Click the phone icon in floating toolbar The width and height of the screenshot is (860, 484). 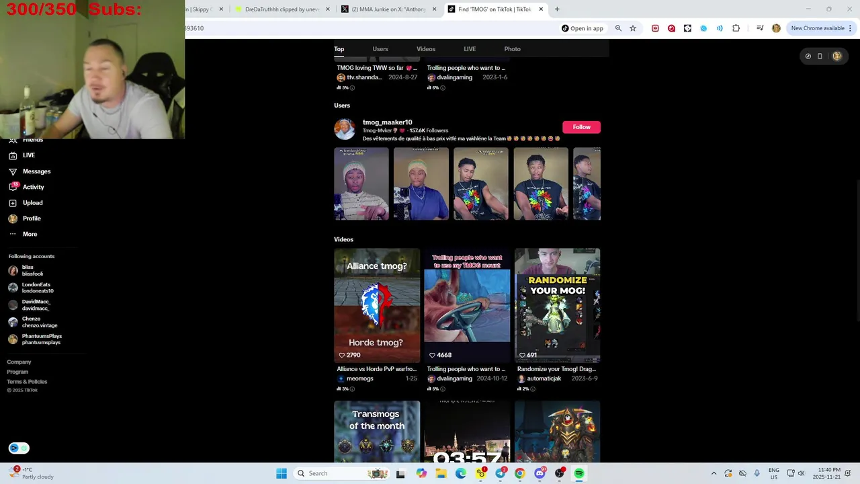820,56
